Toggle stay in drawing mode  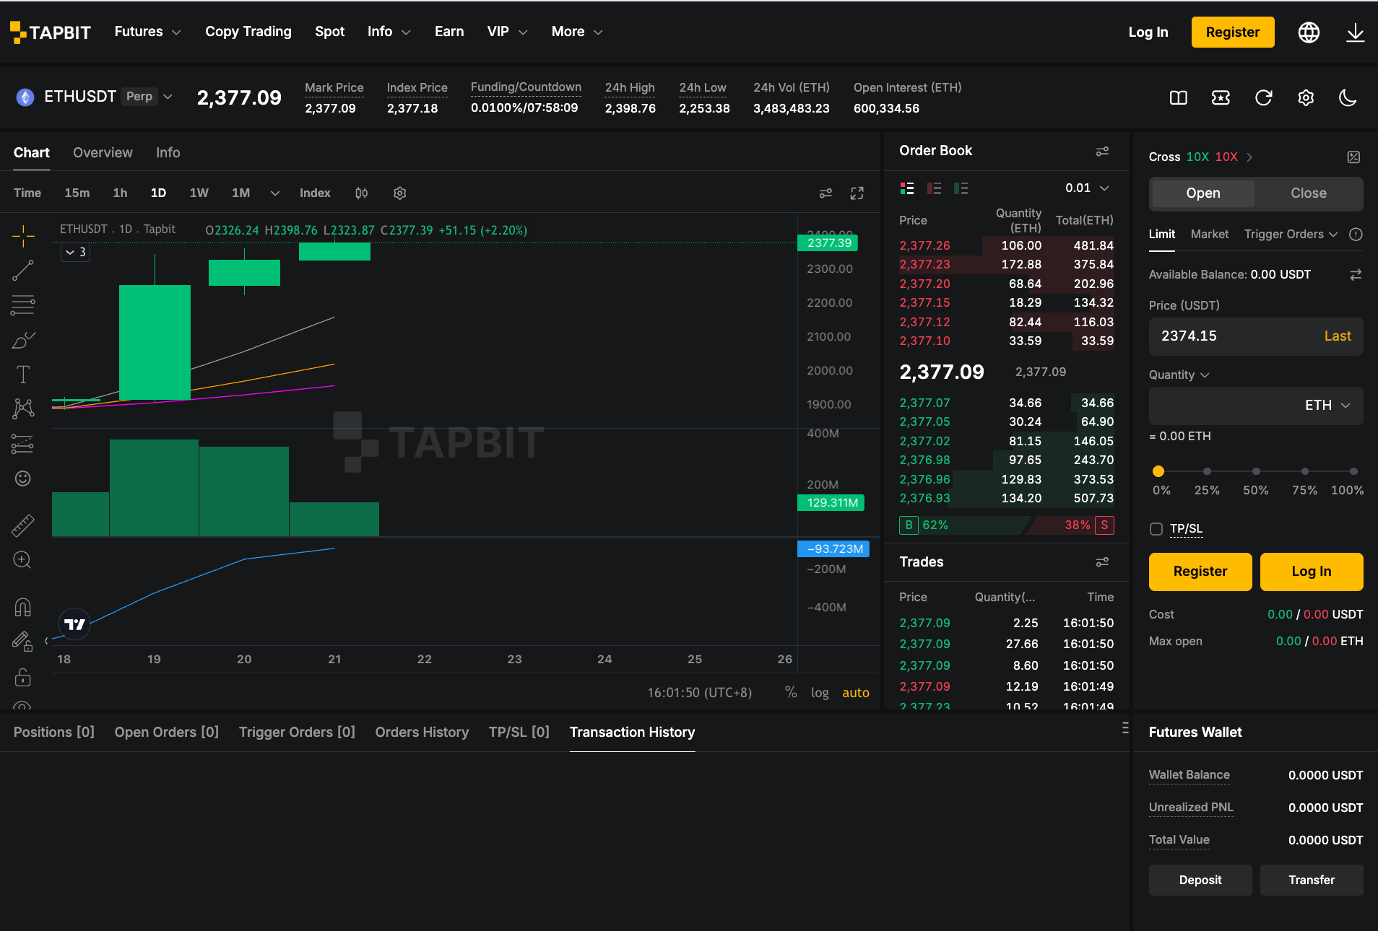(23, 642)
